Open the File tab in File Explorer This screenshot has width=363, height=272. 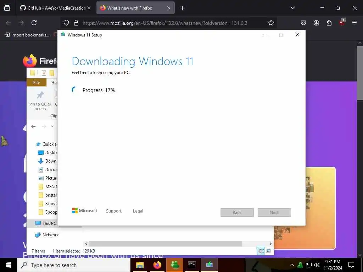[x=37, y=83]
